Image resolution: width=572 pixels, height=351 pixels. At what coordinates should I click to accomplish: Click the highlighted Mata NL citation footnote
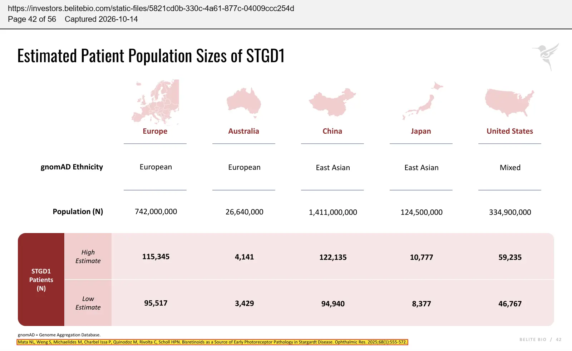coord(212,342)
